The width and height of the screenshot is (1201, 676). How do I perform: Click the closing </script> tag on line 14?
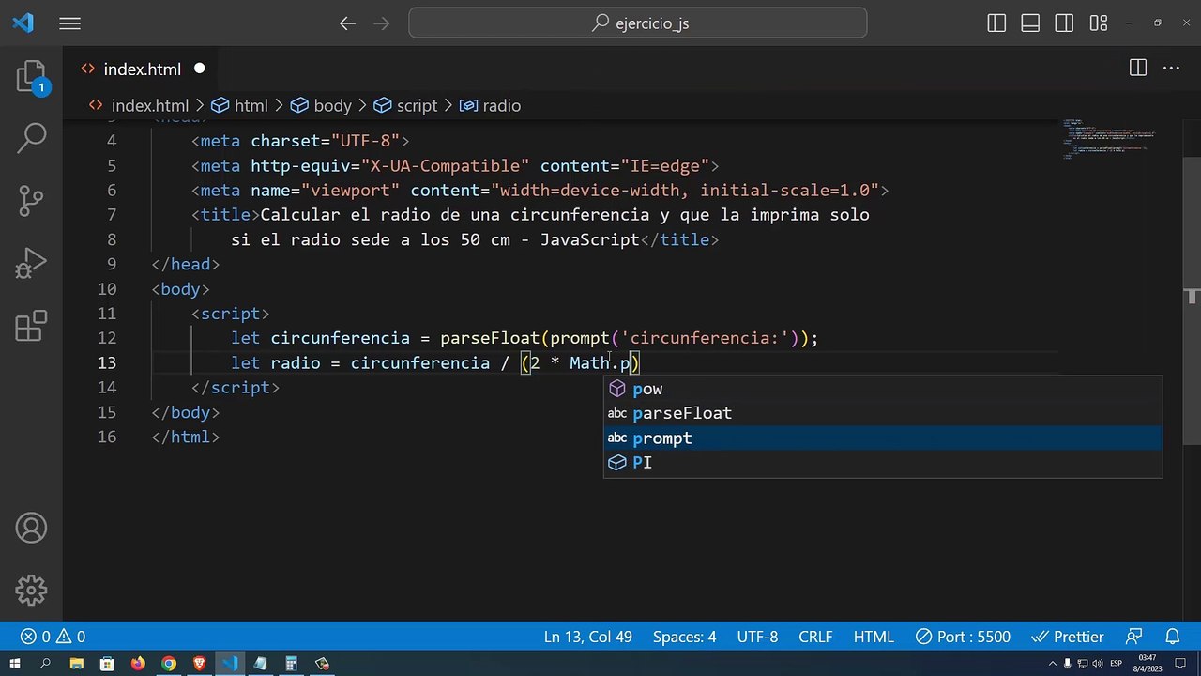click(236, 388)
